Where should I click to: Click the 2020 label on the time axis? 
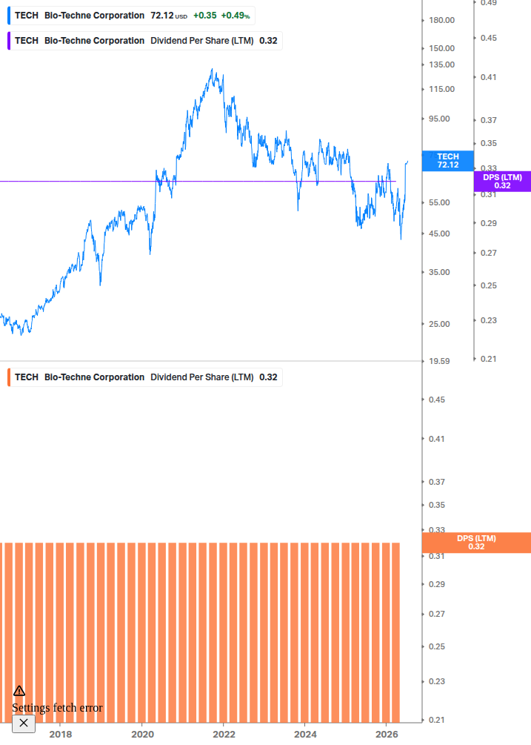coord(142,735)
